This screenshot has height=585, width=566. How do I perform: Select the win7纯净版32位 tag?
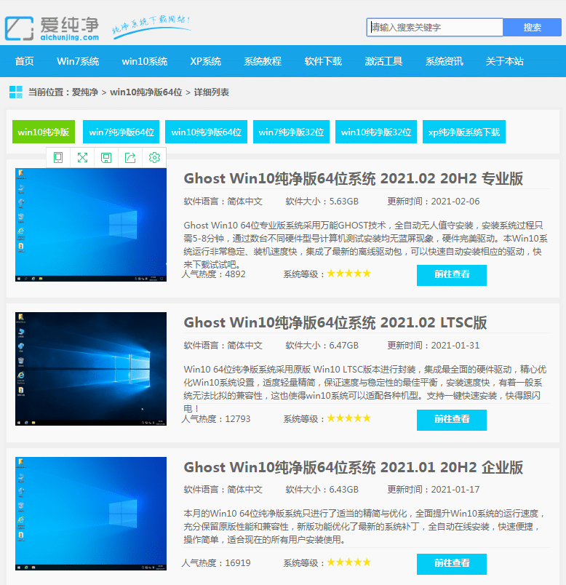click(292, 132)
